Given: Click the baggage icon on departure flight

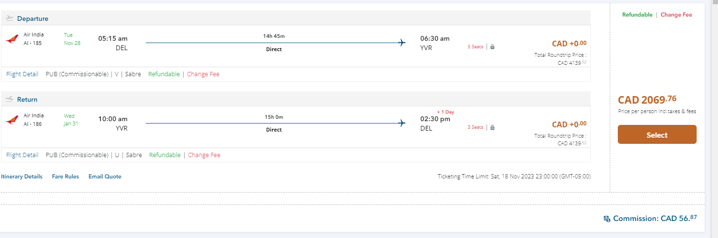Looking at the screenshot, I should pos(492,47).
